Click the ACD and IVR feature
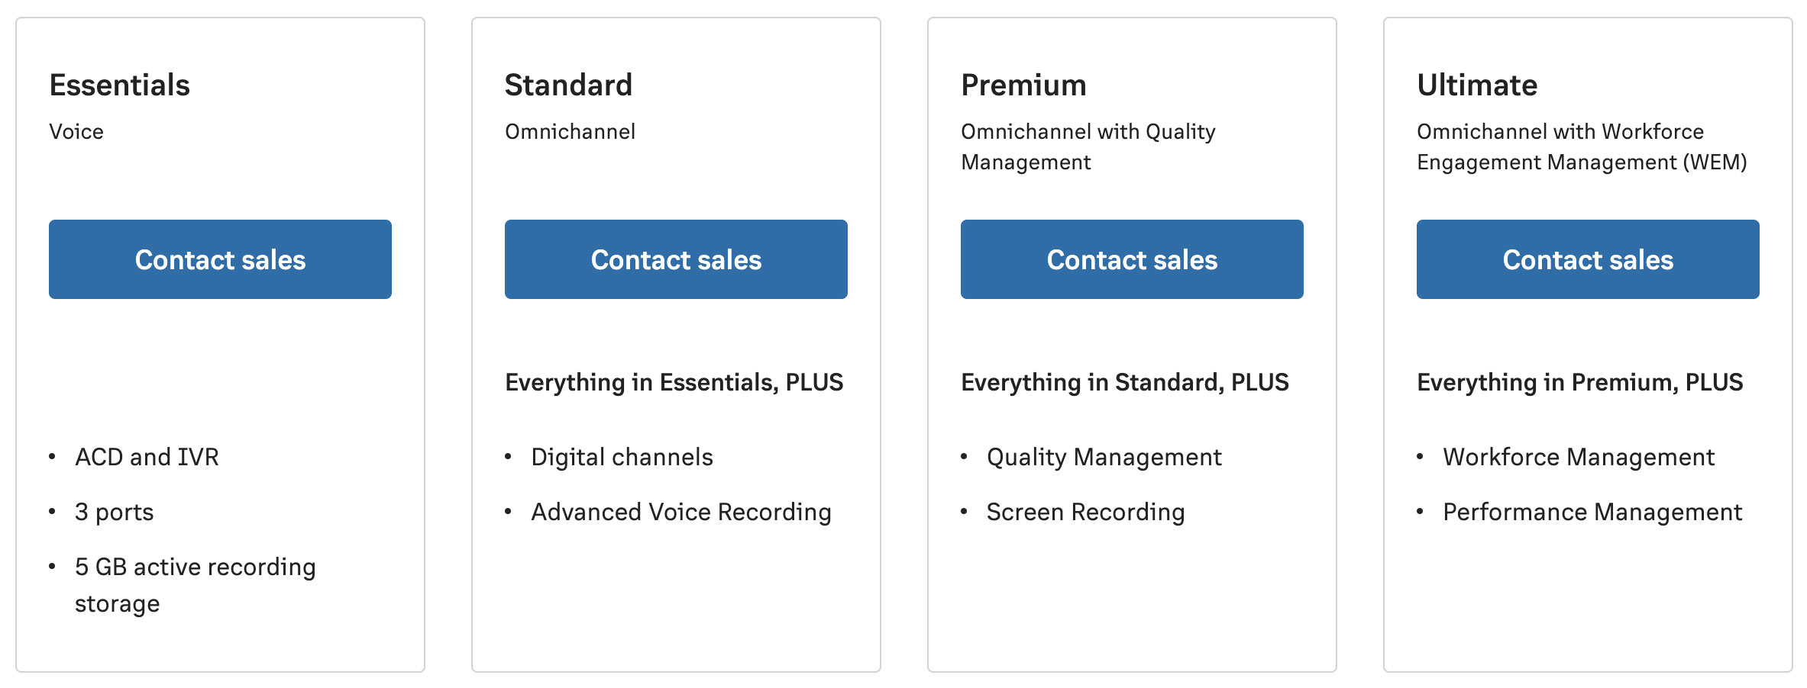This screenshot has width=1807, height=688. [x=147, y=457]
